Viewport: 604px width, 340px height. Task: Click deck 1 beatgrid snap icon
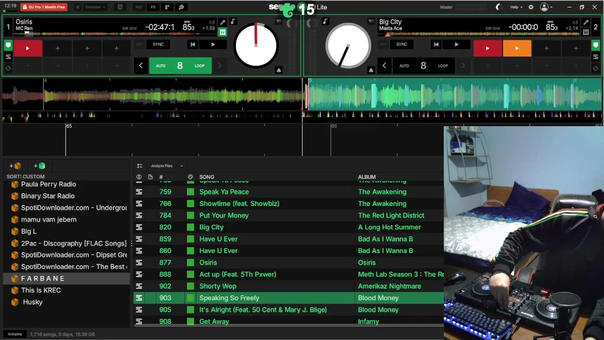[x=222, y=32]
